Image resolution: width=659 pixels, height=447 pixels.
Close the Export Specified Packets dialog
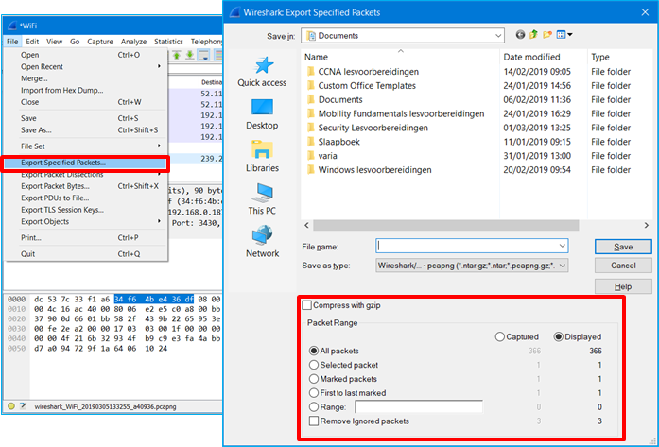645,12
